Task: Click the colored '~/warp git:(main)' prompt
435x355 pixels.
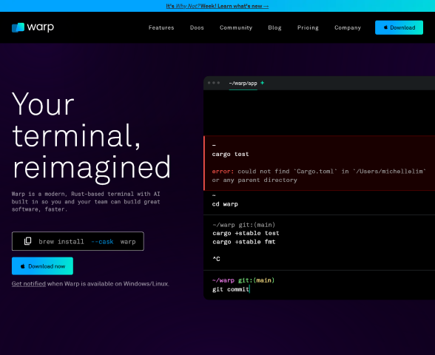Action: click(243, 280)
